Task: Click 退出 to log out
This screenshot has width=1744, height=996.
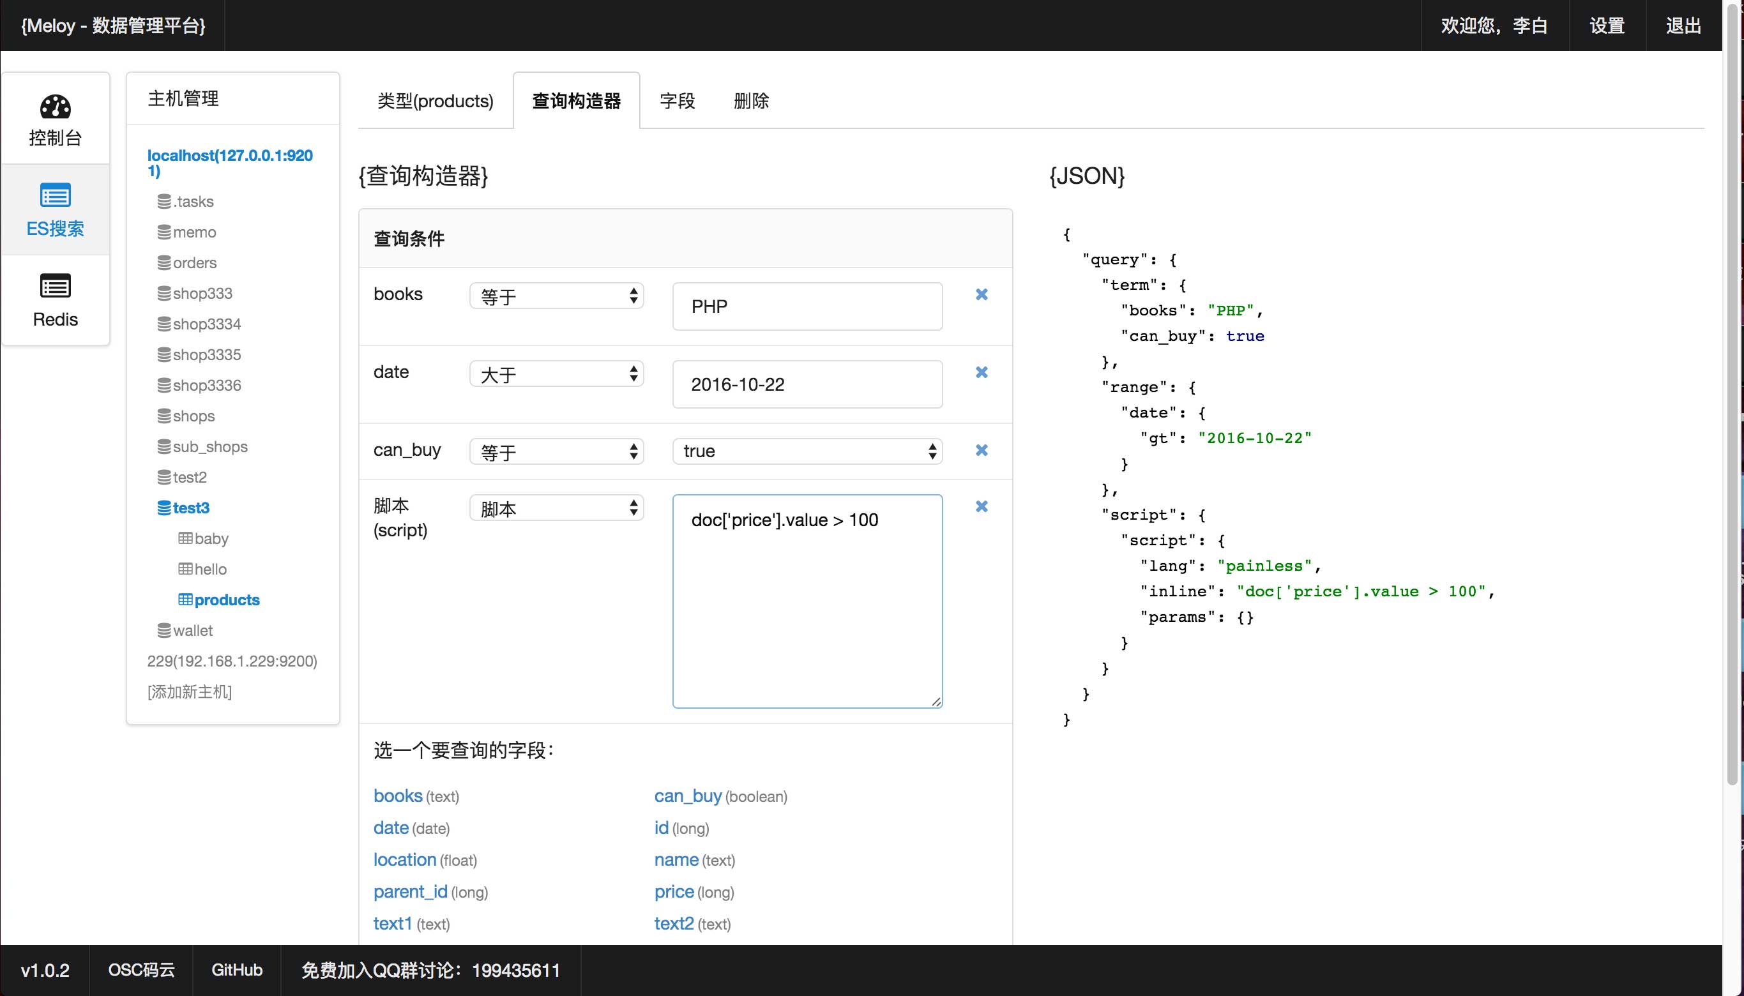Action: pos(1684,26)
